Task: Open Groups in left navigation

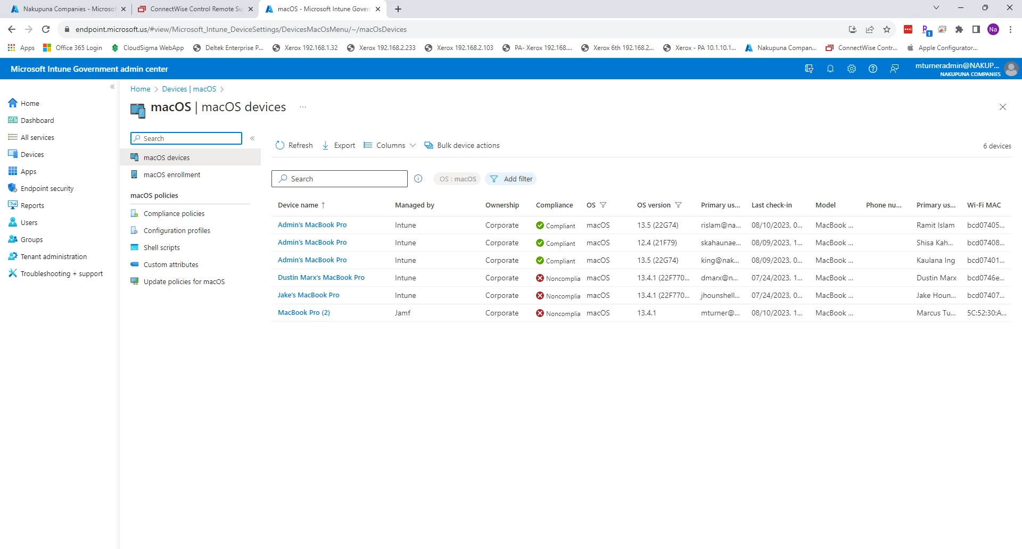Action: pyautogui.click(x=26, y=239)
